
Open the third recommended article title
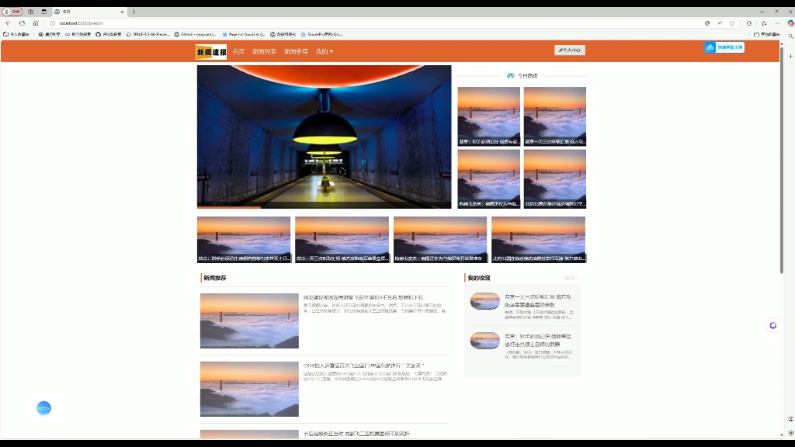pyautogui.click(x=356, y=434)
